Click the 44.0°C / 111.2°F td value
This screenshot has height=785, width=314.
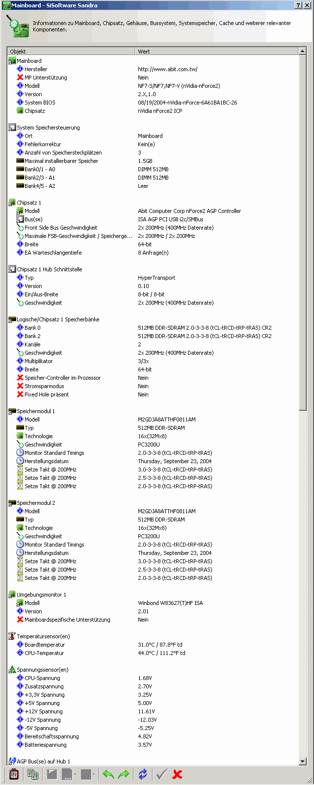[x=161, y=653]
